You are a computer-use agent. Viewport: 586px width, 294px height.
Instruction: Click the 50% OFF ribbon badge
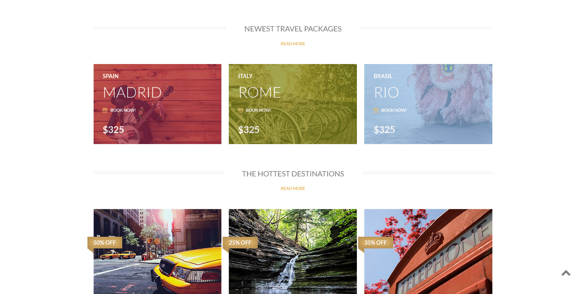pyautogui.click(x=105, y=243)
